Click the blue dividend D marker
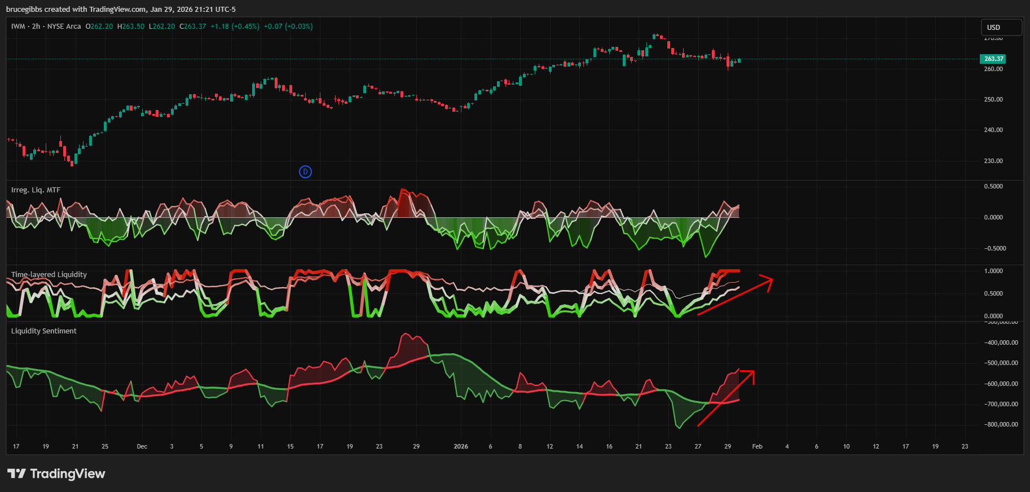 pos(305,172)
